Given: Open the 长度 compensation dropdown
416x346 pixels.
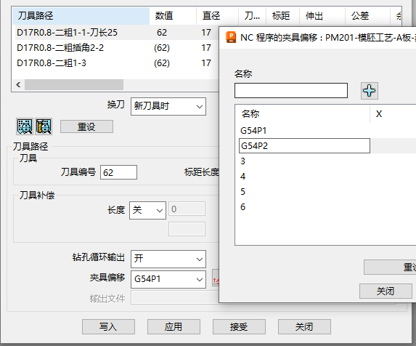Looking at the screenshot, I should 147,210.
